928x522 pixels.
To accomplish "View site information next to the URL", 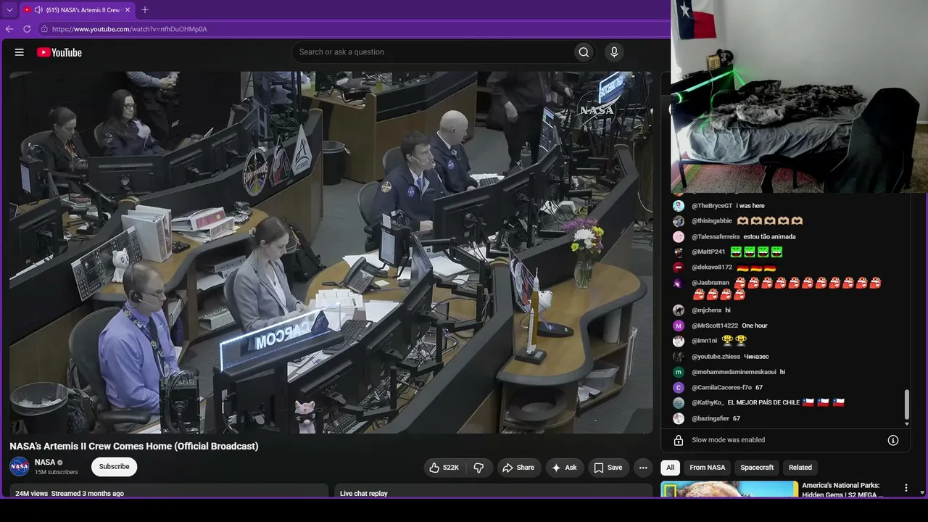I will (x=44, y=29).
